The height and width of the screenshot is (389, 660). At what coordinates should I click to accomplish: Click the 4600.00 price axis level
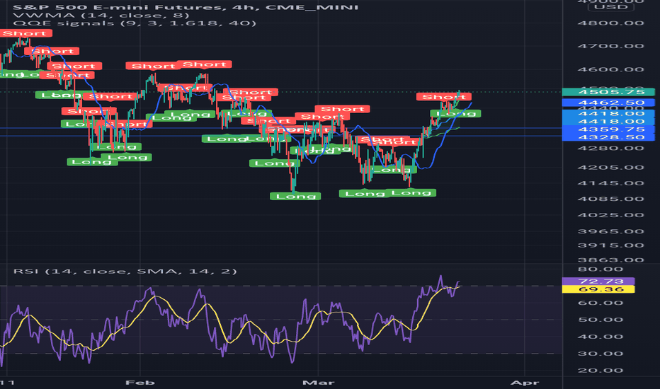[x=610, y=69]
